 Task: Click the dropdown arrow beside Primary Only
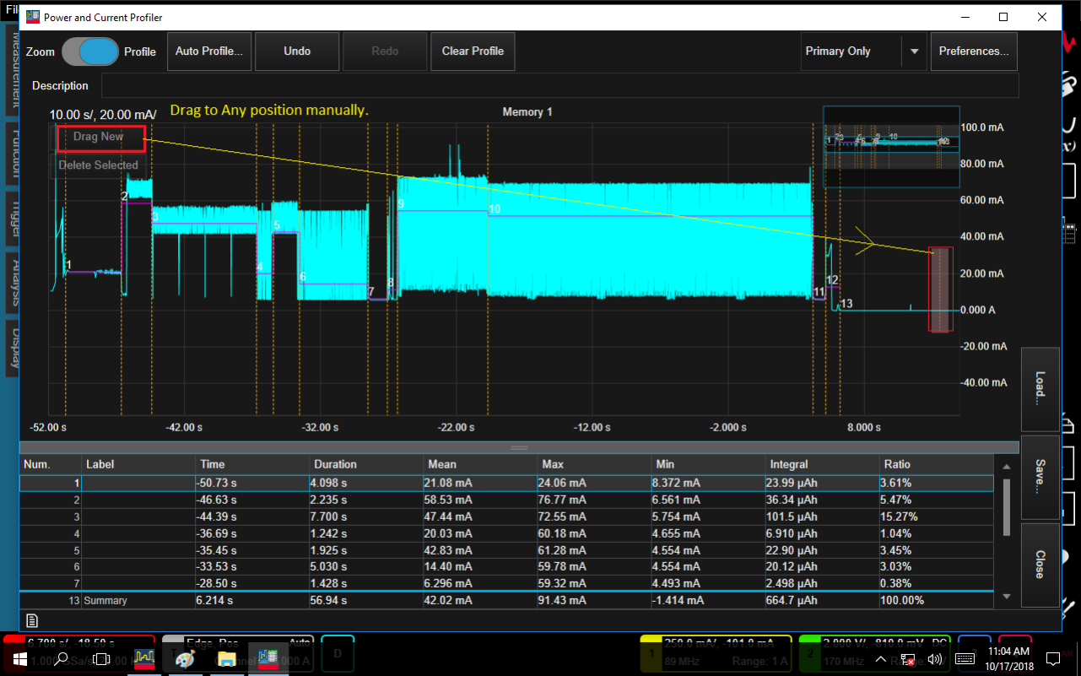914,51
